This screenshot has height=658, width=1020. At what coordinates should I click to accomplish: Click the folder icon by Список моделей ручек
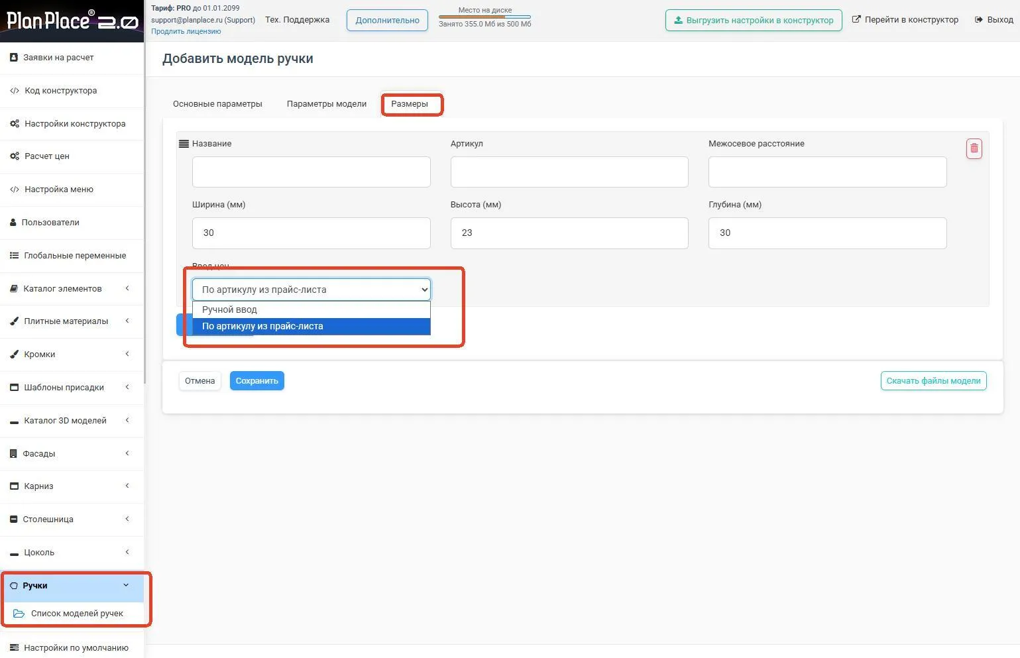point(19,614)
